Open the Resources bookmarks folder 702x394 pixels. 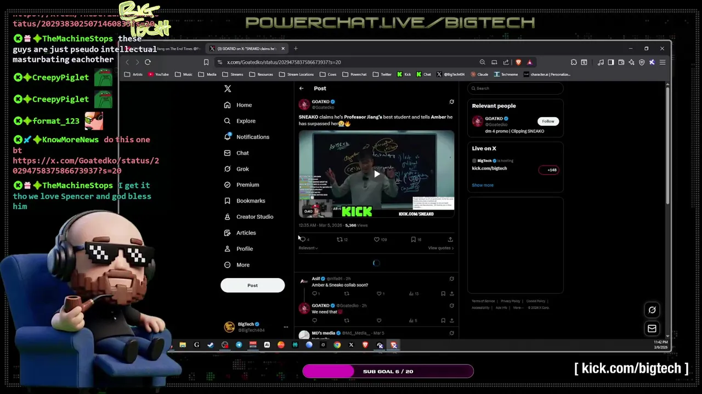click(x=262, y=74)
